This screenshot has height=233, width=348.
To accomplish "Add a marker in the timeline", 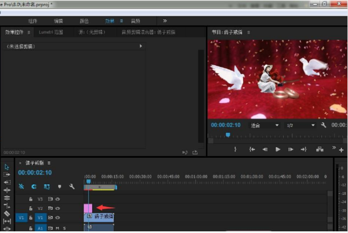I will [x=59, y=187].
